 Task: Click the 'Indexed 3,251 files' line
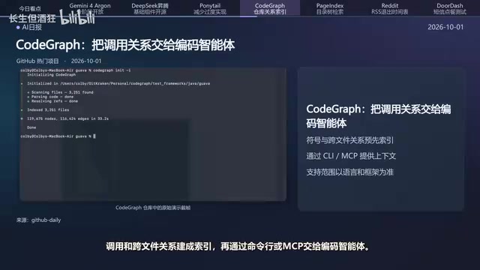48,110
